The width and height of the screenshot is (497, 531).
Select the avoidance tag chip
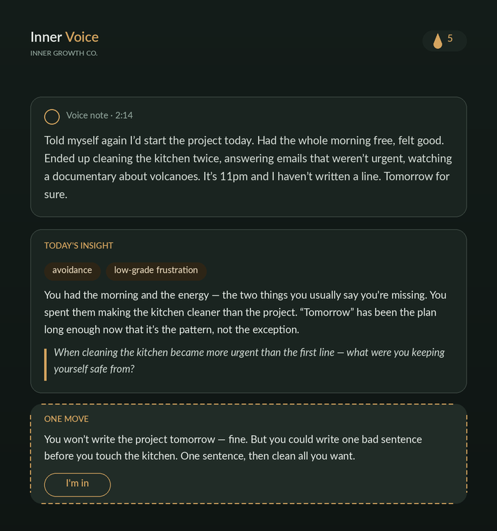[72, 270]
